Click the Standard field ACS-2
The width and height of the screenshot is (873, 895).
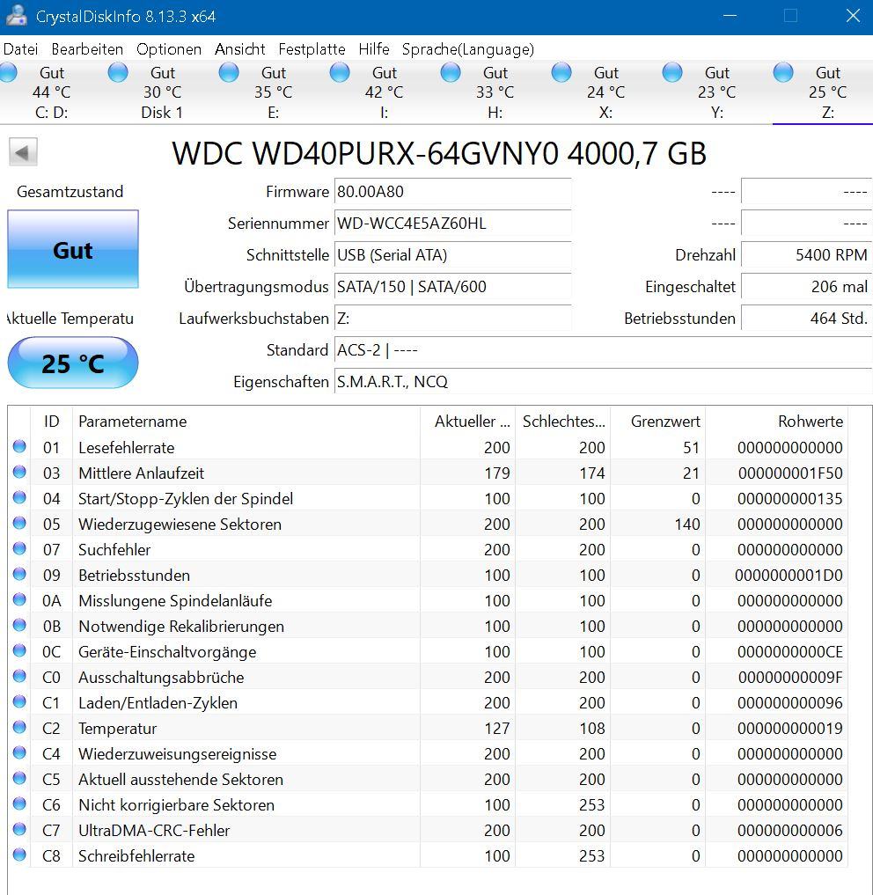(603, 350)
